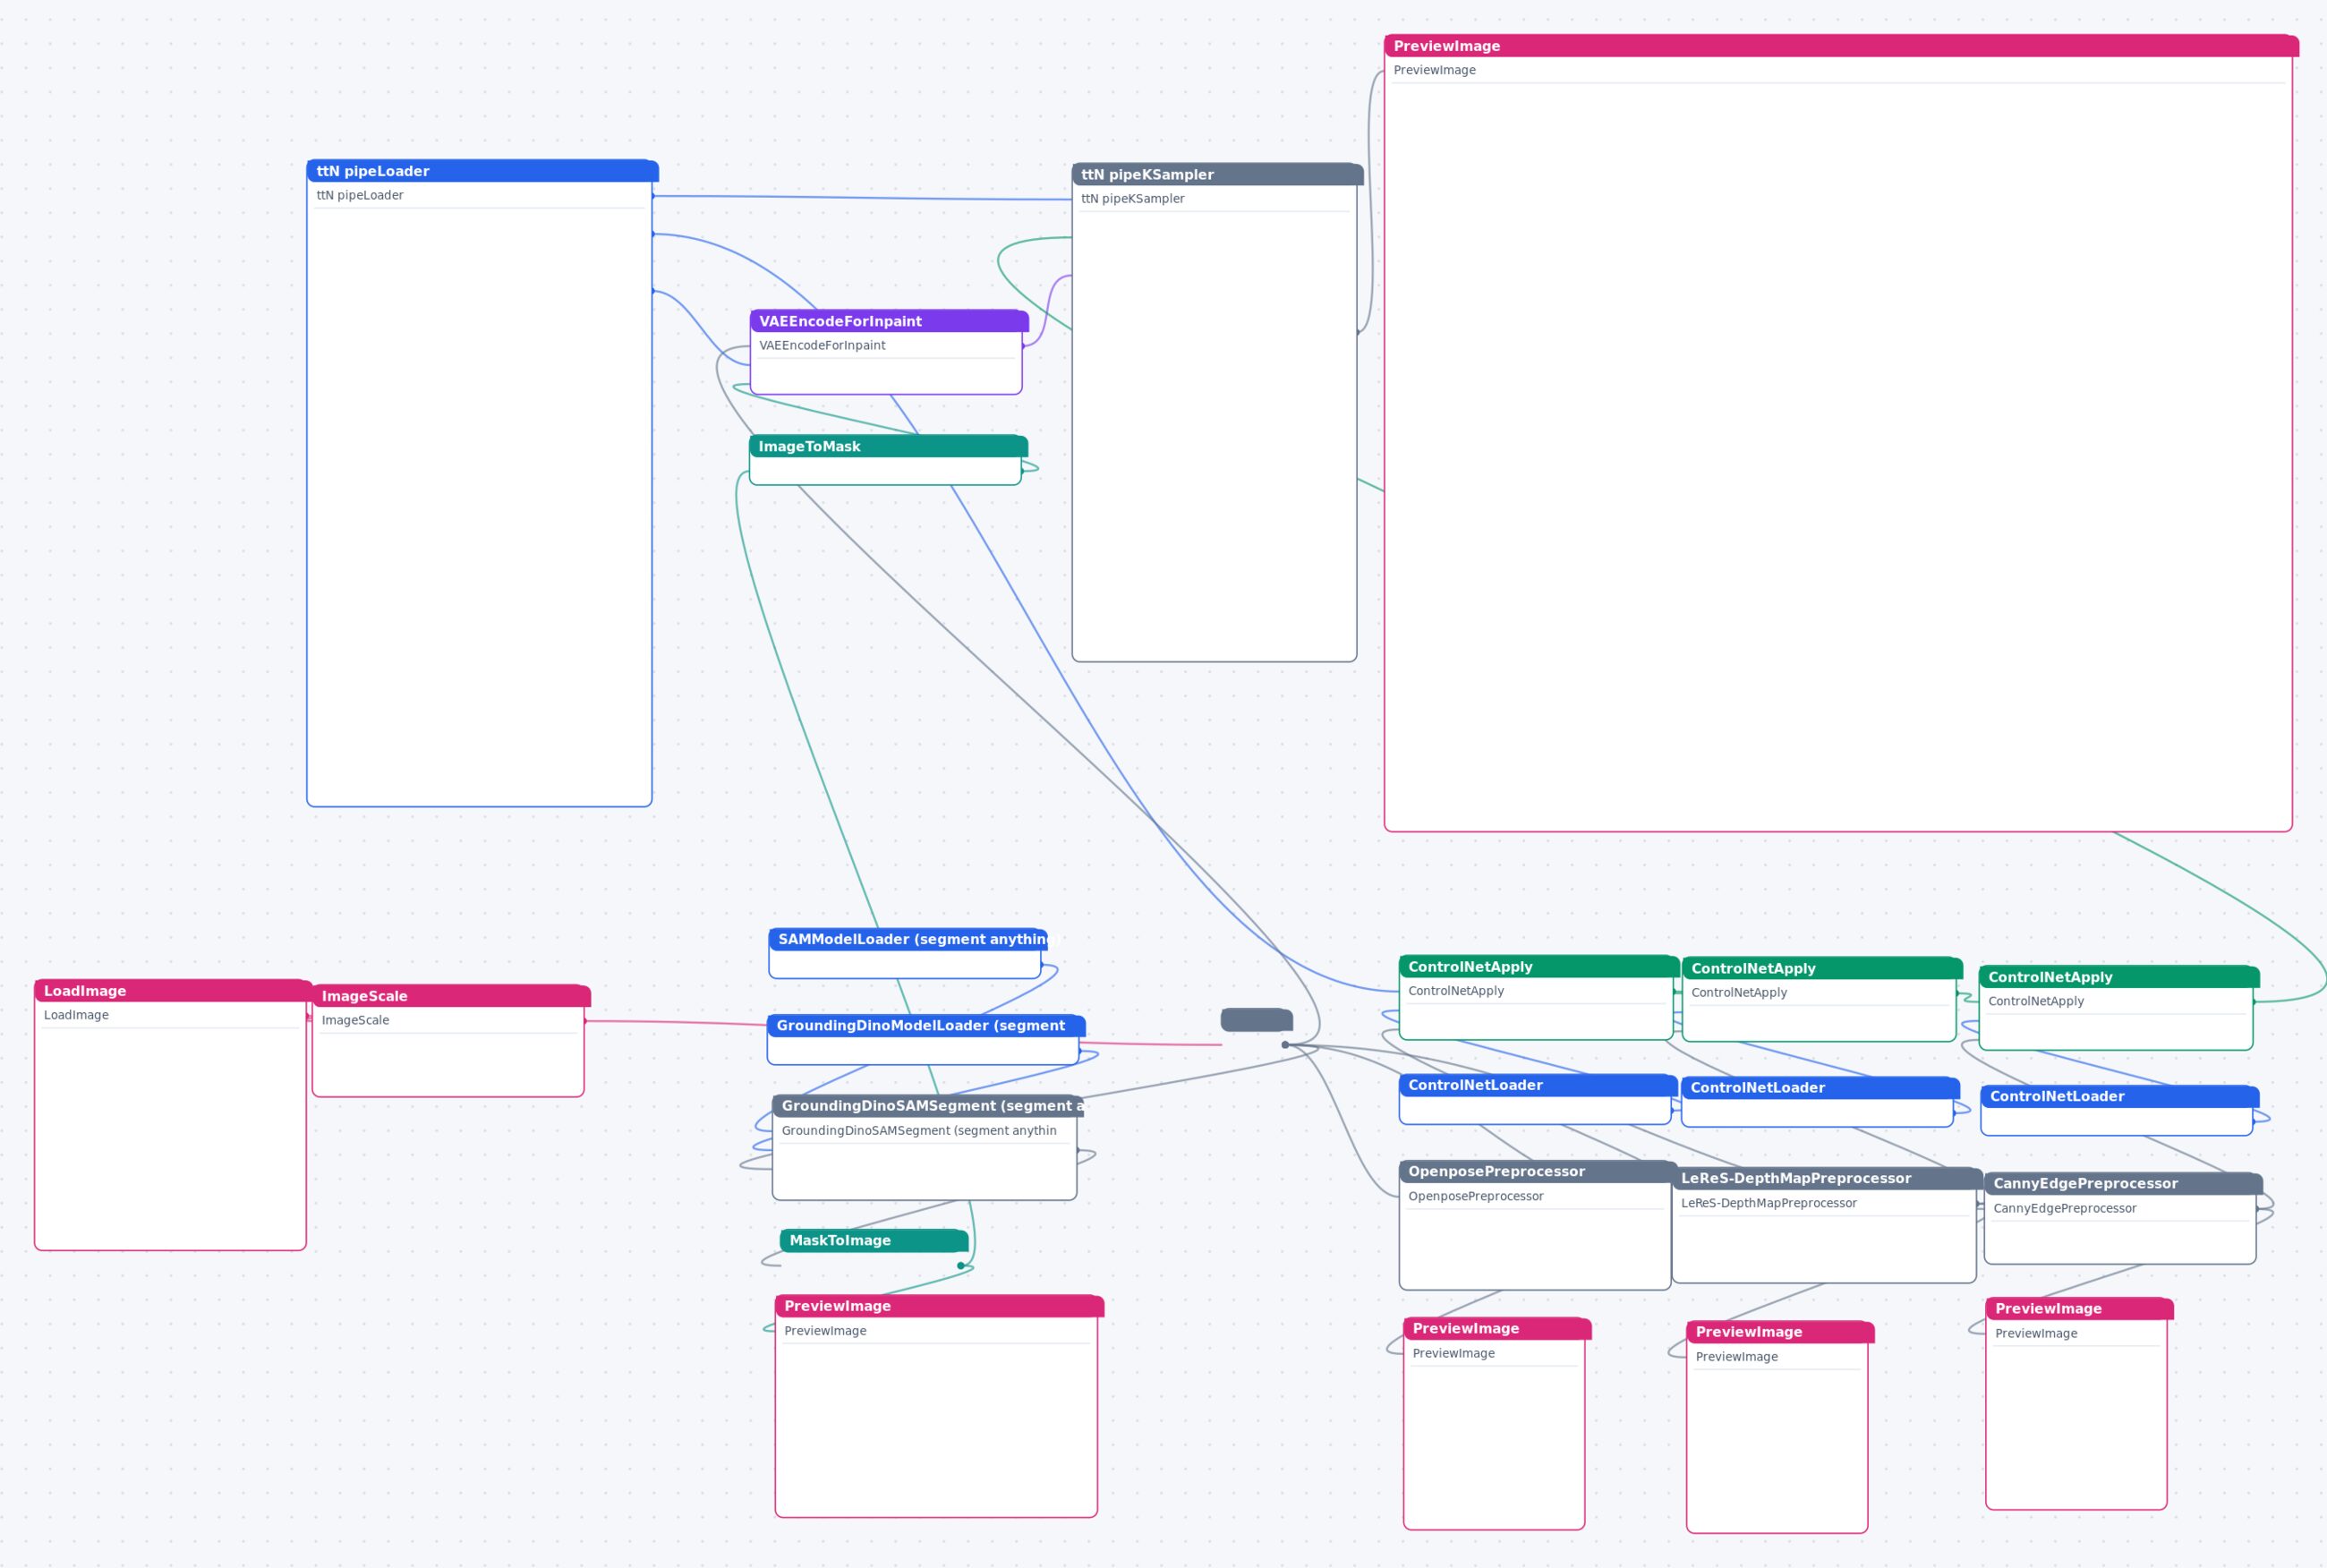
Task: Click the VAEEncodeForInpaint node title
Action: click(x=888, y=321)
